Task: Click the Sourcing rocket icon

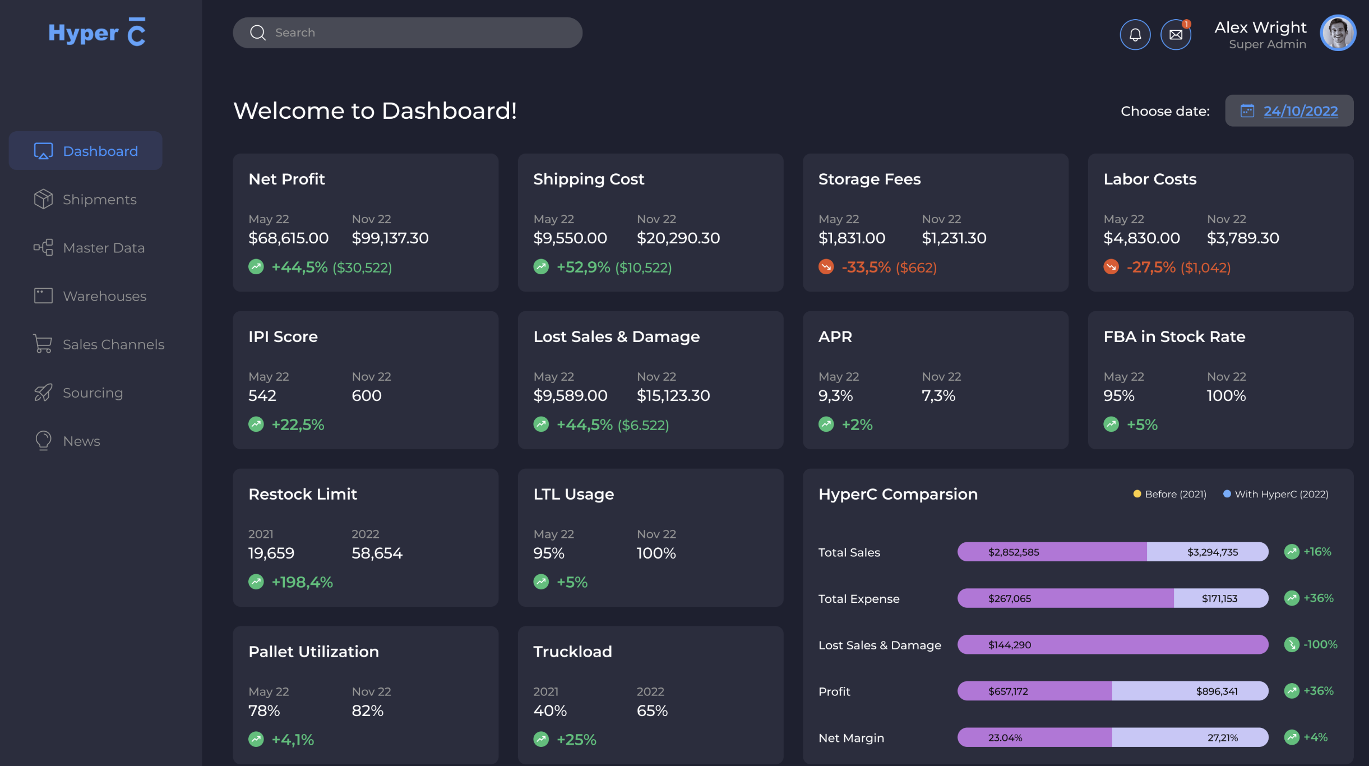Action: pos(43,393)
